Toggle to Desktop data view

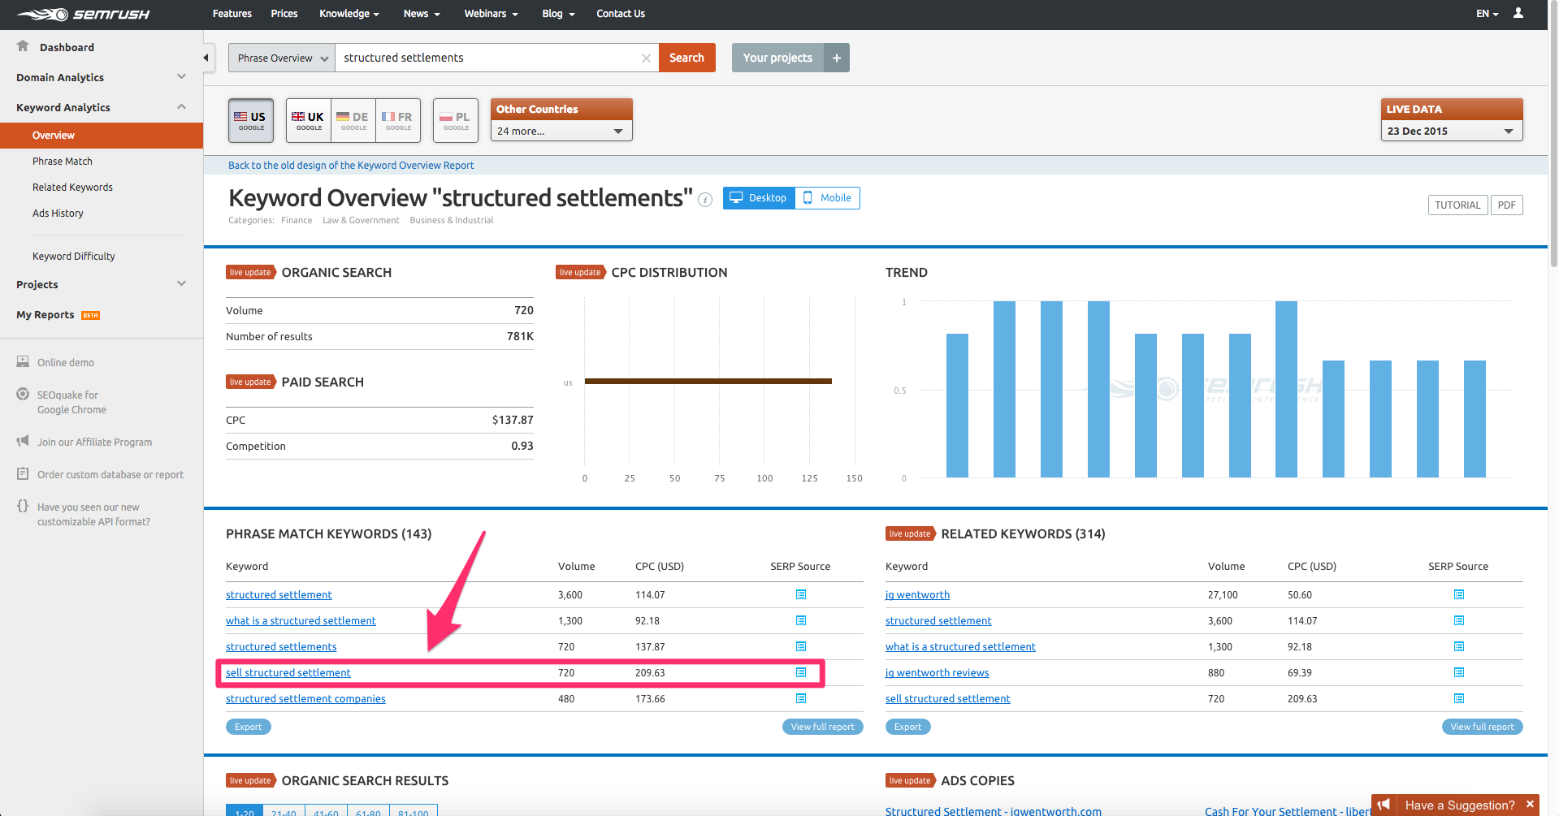[759, 197]
